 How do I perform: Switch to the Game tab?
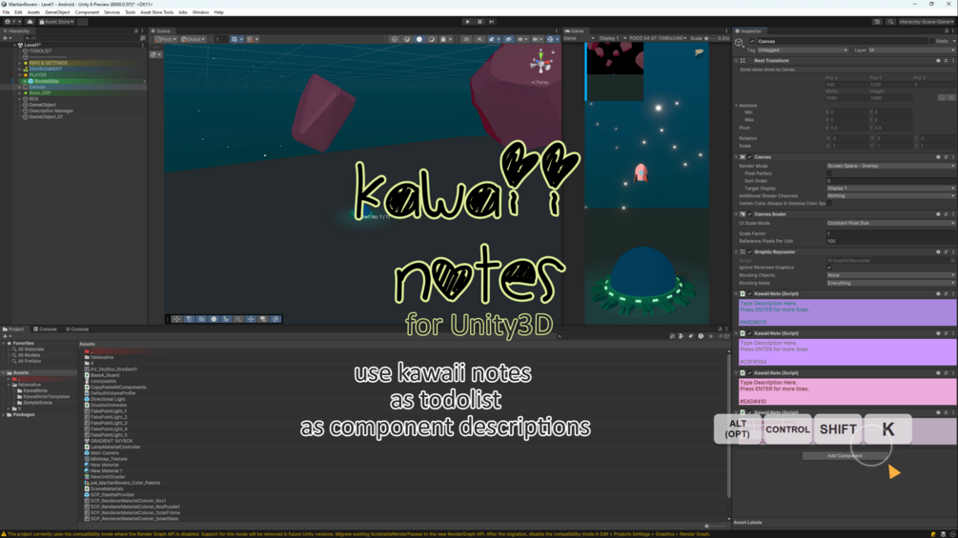pos(574,30)
